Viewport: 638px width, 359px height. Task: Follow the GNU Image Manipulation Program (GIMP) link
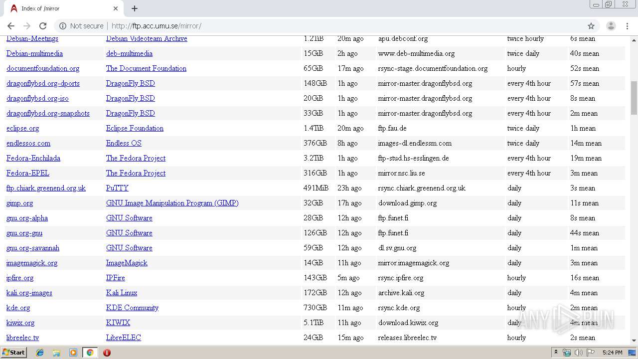tap(172, 203)
